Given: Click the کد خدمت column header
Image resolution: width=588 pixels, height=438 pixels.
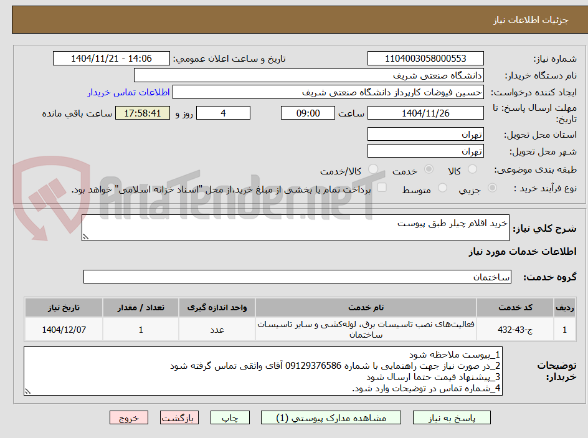Looking at the screenshot, I should tap(515, 308).
